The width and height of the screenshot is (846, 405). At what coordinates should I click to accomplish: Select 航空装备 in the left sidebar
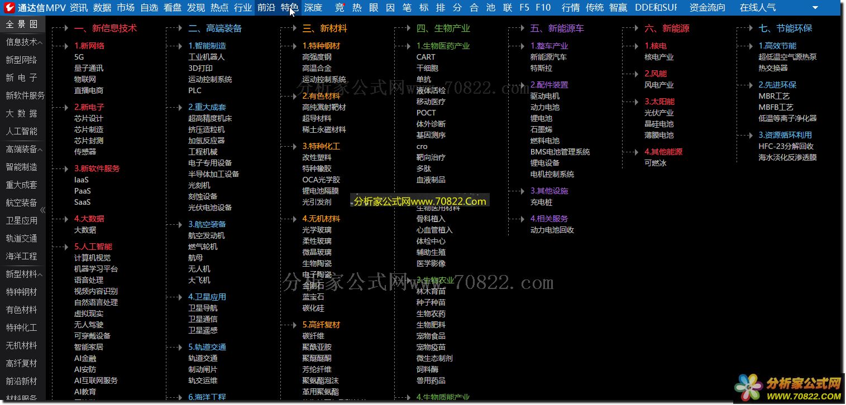pos(22,202)
